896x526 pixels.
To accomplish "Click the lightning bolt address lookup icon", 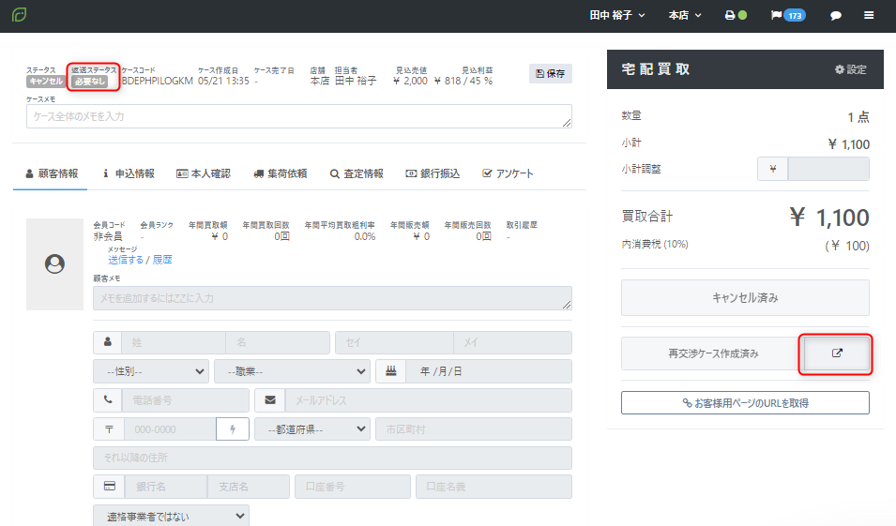I will click(232, 428).
